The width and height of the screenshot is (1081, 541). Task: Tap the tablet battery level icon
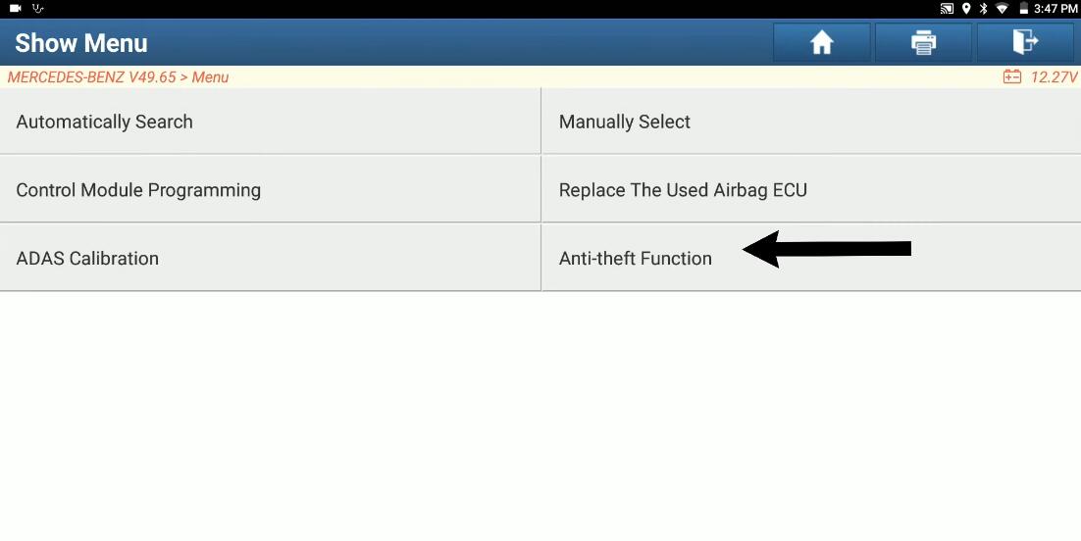1024,9
